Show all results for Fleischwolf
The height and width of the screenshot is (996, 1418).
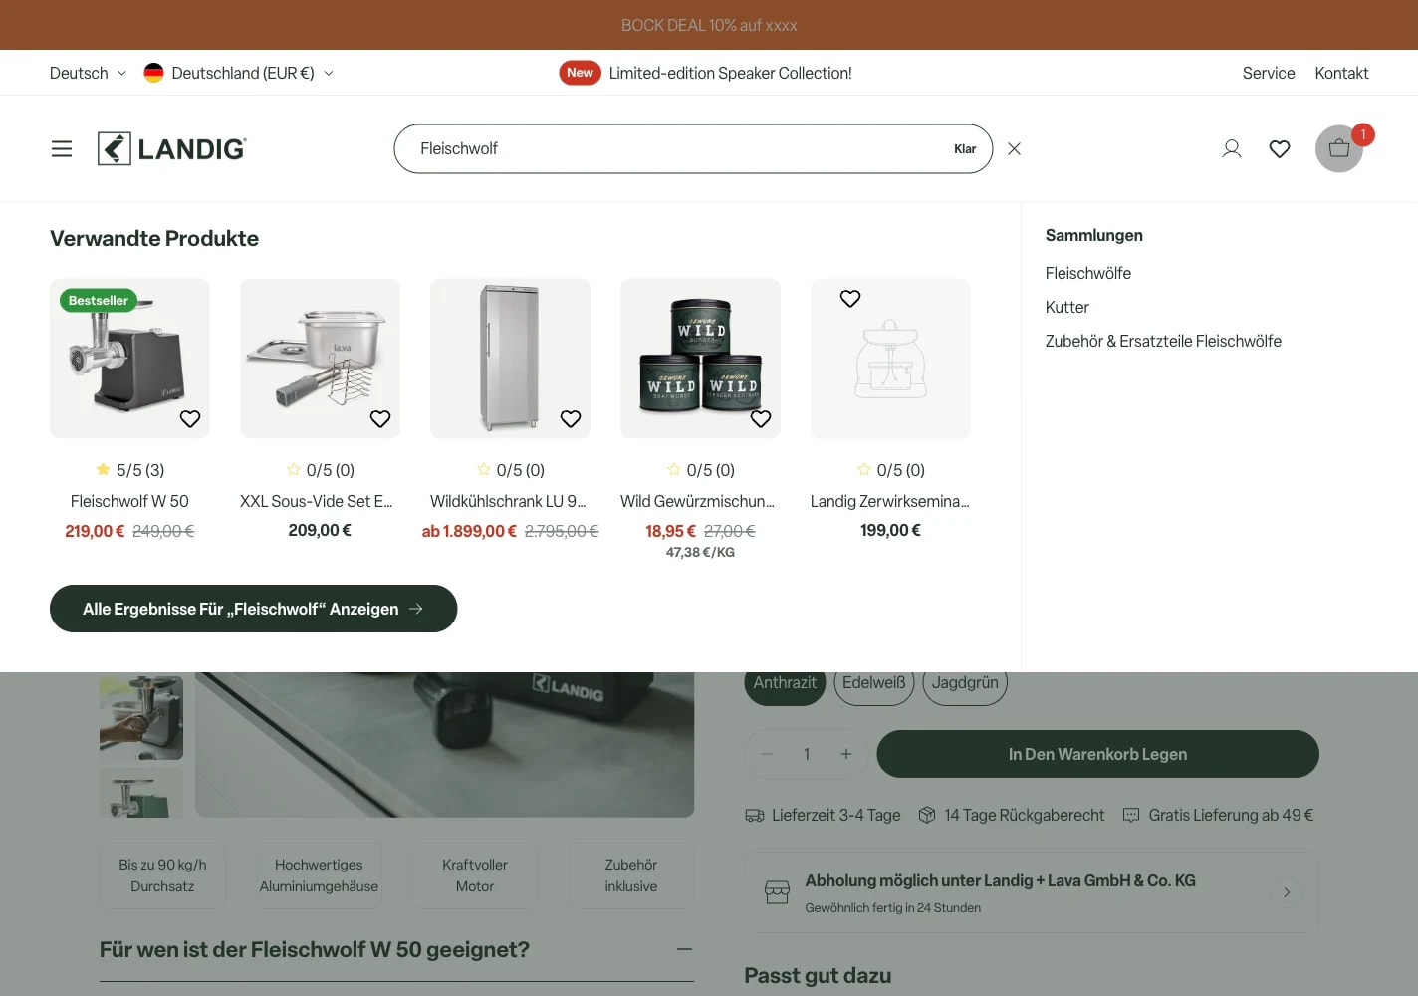click(x=253, y=609)
